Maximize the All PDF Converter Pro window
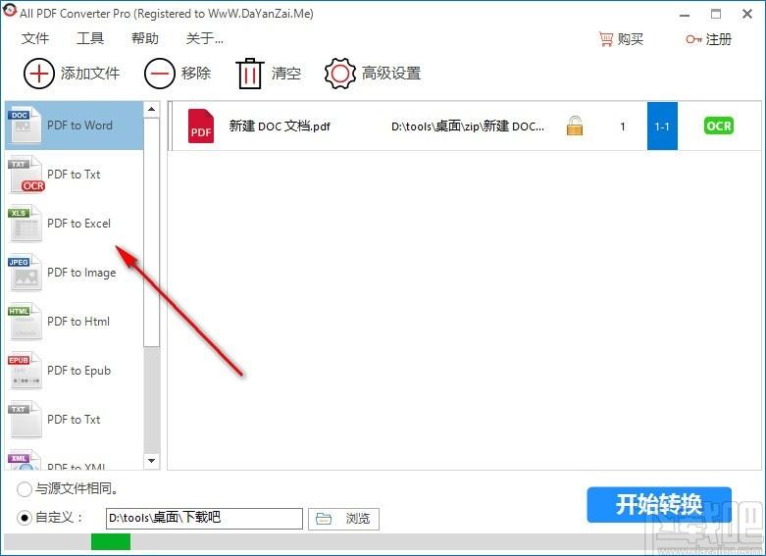 click(716, 14)
